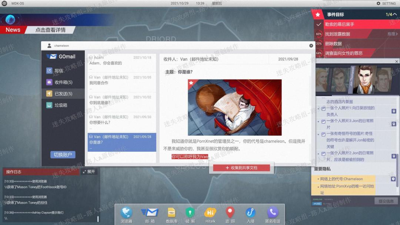Image resolution: width=400 pixels, height=225 pixels.
Task: Click 点击查看详情 news details link
Action: click(50, 30)
